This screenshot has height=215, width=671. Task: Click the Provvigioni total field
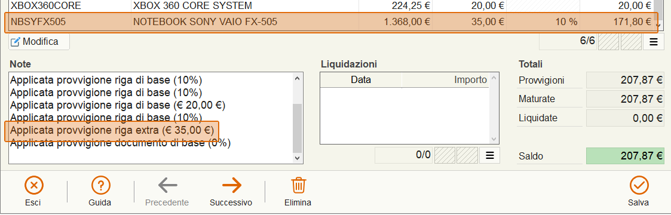(625, 80)
